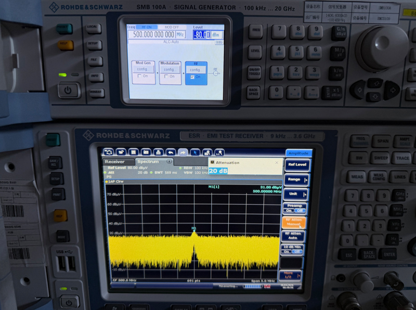Click the Ref Level 80.00 dBµV readout

127,167
